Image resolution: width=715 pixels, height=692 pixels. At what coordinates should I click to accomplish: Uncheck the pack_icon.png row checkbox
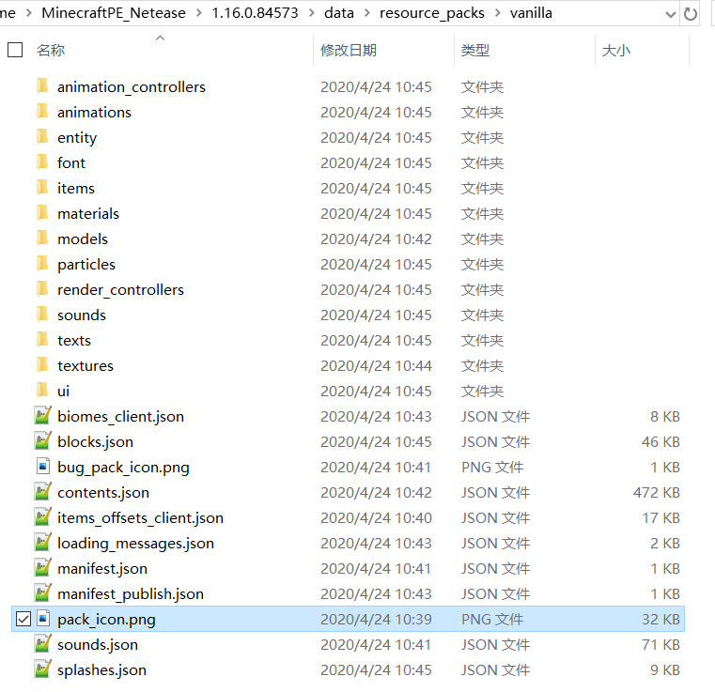point(23,619)
